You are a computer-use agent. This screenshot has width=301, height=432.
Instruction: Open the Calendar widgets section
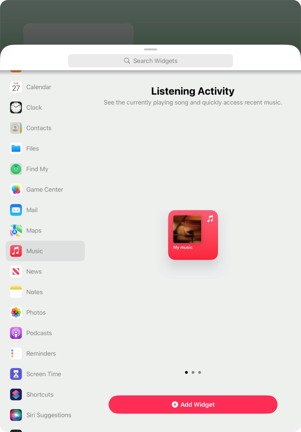[x=16, y=87]
